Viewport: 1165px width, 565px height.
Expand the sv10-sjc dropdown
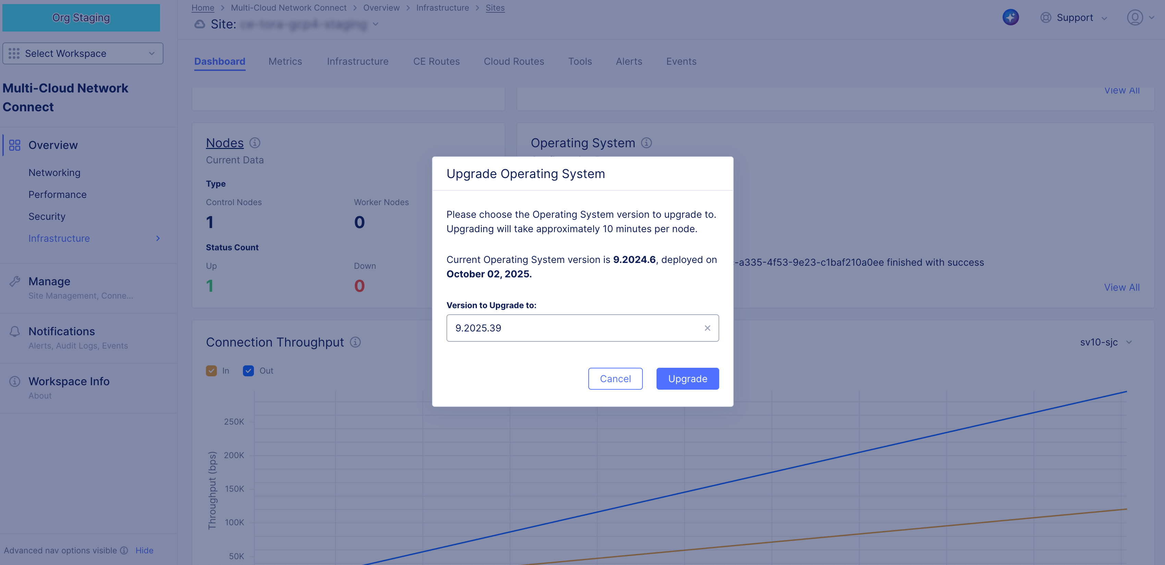click(1105, 342)
